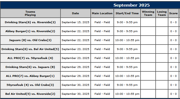Select ALL PRO(7) vs. Abbey Burger(1) game
The height and width of the screenshot is (99, 180).
30,76
